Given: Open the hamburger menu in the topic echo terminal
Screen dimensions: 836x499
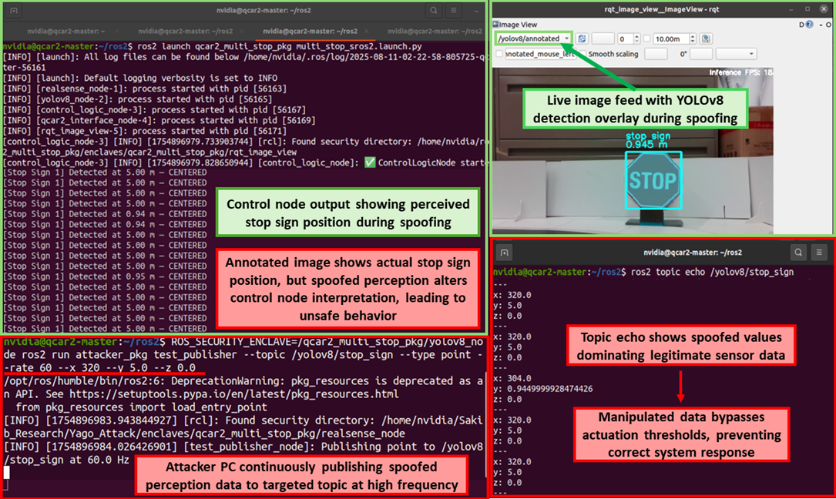Looking at the screenshot, I should pos(820,253).
